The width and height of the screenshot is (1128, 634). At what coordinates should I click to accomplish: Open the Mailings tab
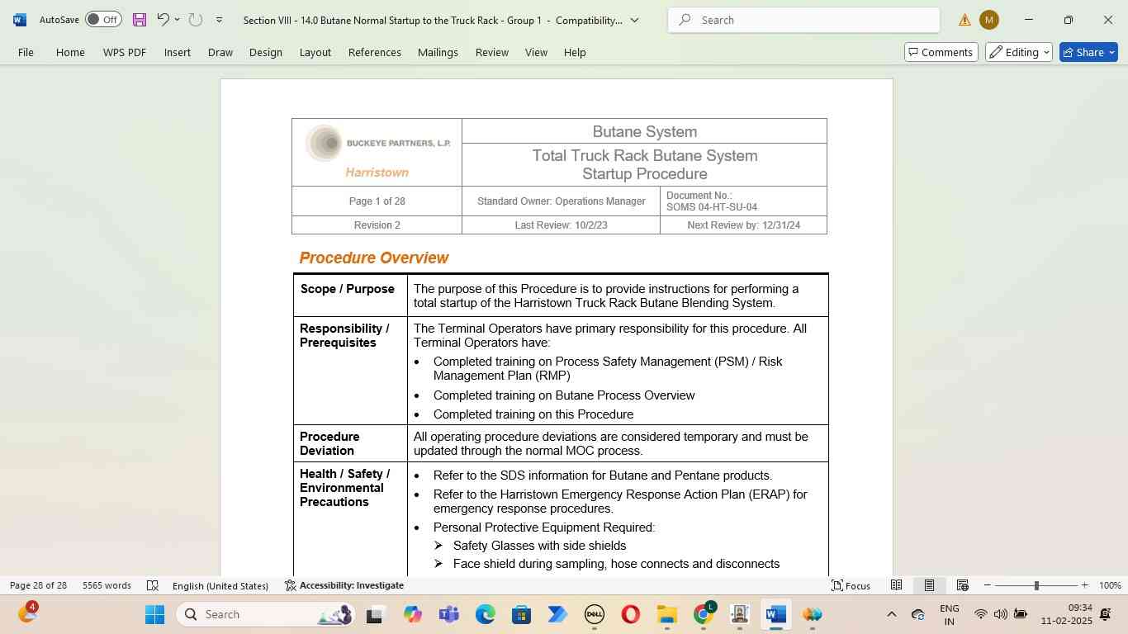point(438,52)
